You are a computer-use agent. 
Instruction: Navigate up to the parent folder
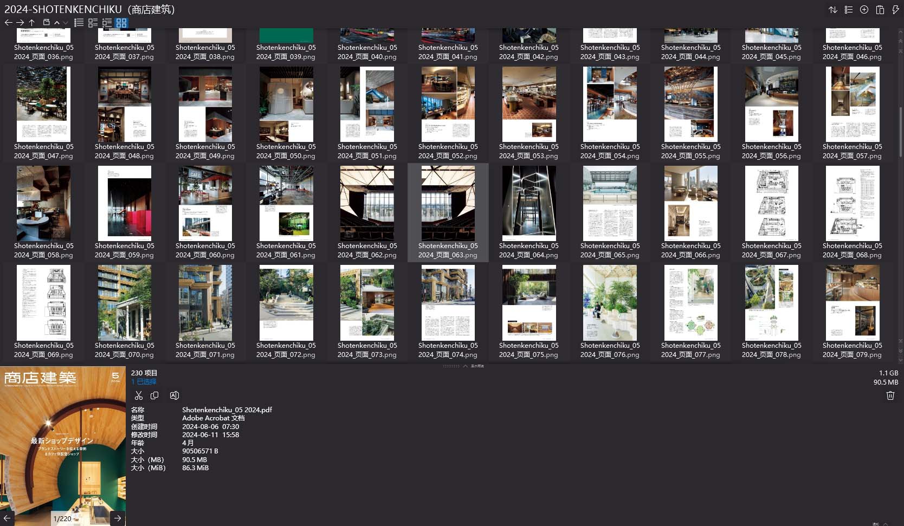coord(32,23)
